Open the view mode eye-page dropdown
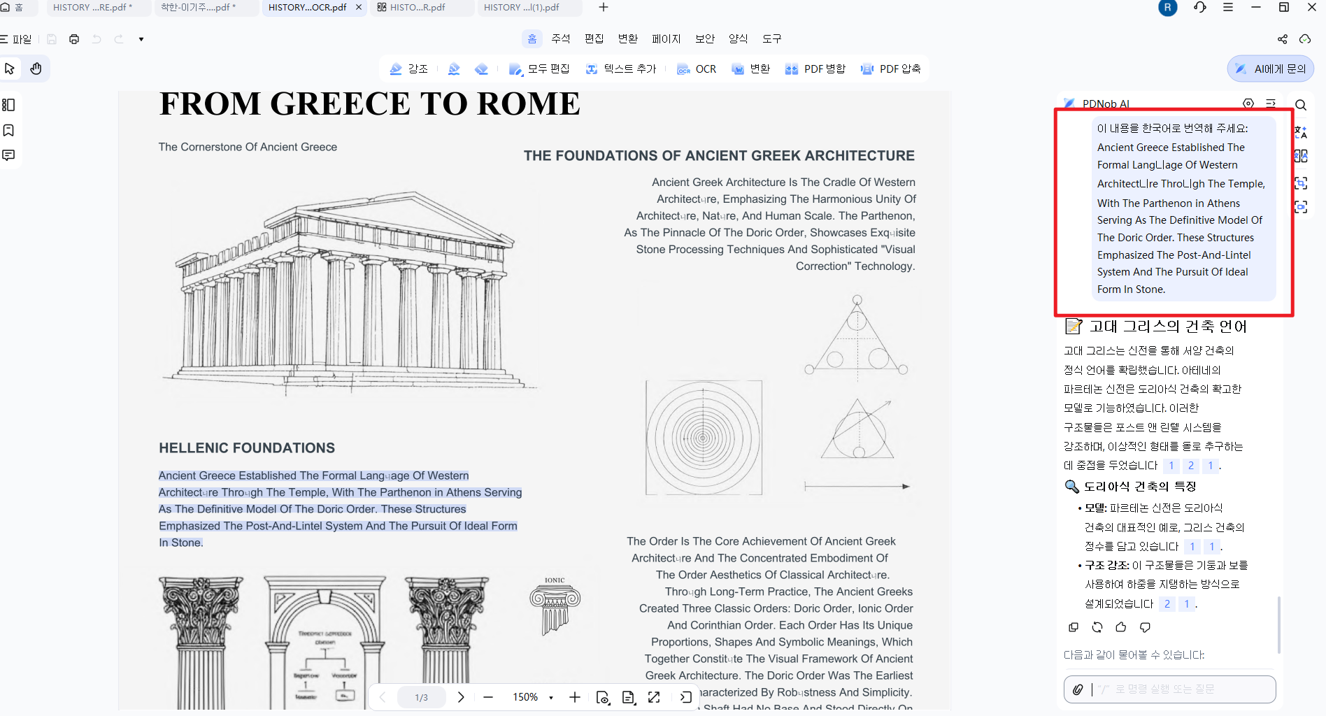 (603, 697)
